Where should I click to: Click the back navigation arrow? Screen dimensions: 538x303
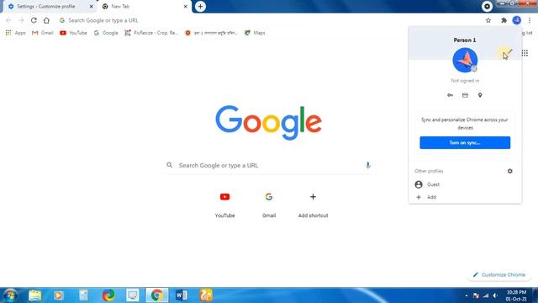pos(8,20)
